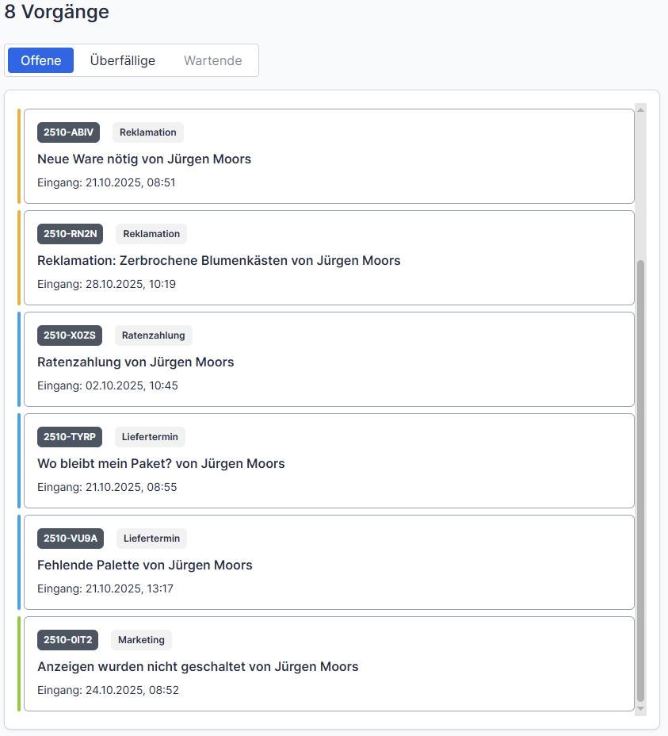Click ticket ID badge 2510-RN2N
The width and height of the screenshot is (668, 736).
[x=70, y=234]
